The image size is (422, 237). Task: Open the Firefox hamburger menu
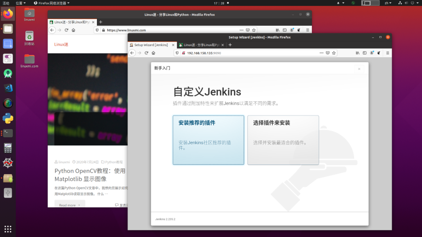point(388,53)
